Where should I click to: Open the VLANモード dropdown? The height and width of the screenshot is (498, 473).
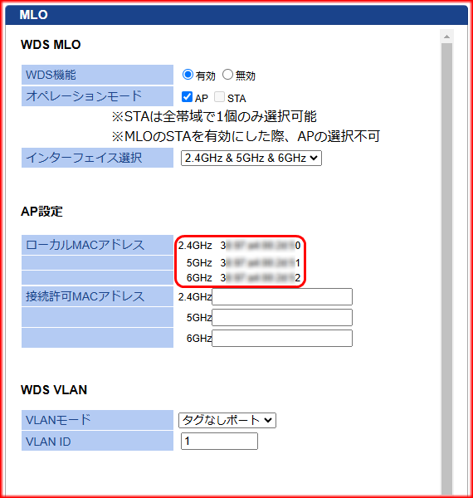tap(227, 421)
